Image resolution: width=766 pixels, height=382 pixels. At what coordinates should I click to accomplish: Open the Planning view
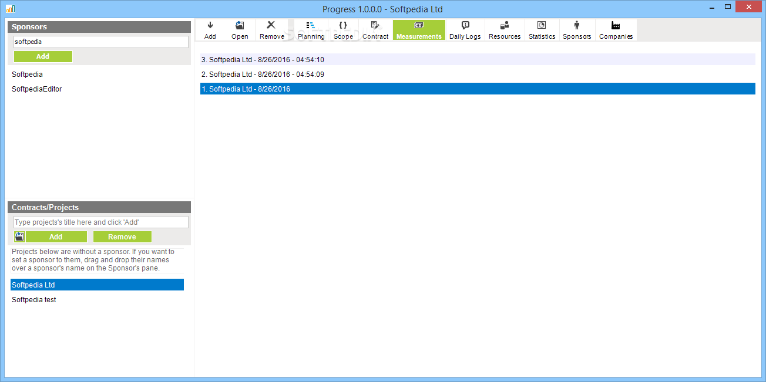pos(311,30)
